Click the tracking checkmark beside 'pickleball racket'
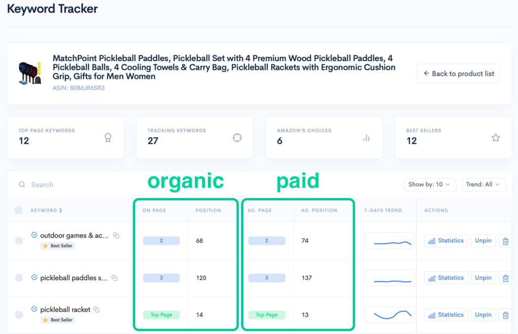 (34, 309)
